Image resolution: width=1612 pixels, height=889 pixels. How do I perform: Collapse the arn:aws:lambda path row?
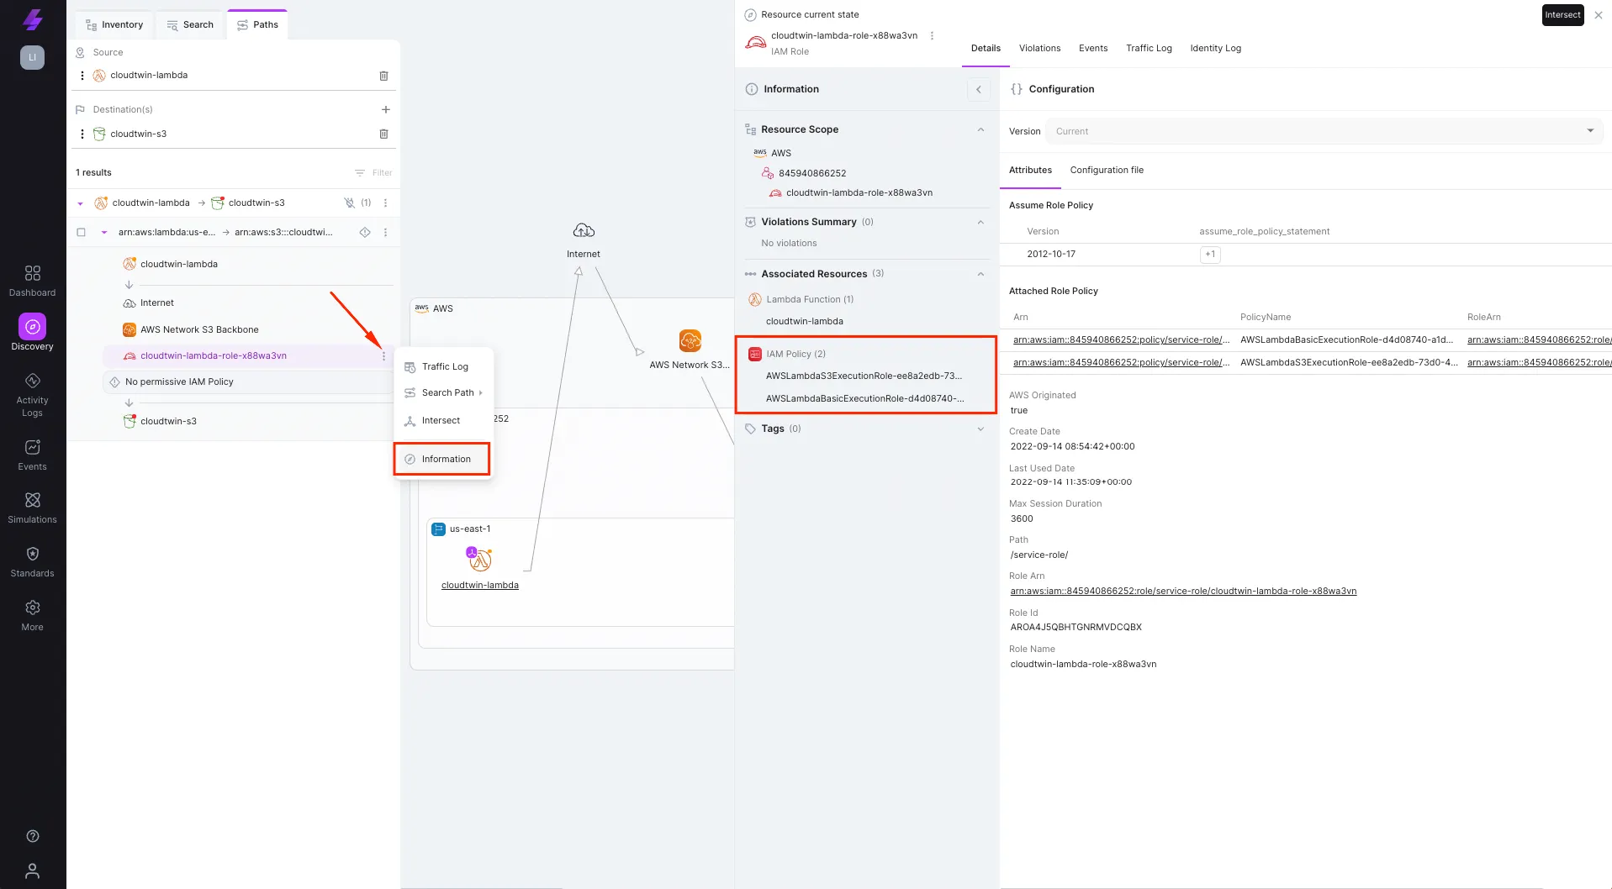104,233
